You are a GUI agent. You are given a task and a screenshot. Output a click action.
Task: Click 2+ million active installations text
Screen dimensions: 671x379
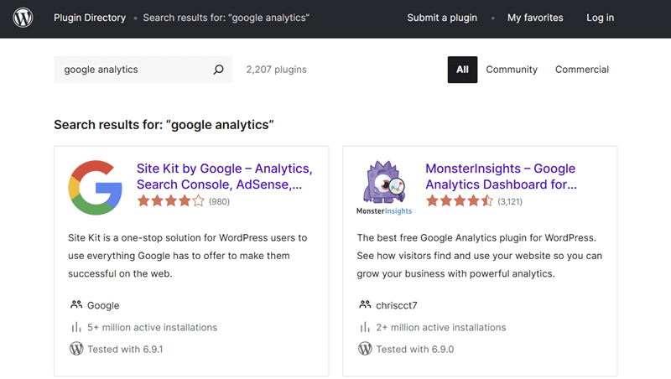pos(441,327)
